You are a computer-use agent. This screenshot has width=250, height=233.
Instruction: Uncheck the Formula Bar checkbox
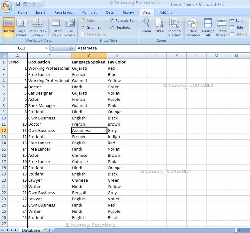(111, 21)
